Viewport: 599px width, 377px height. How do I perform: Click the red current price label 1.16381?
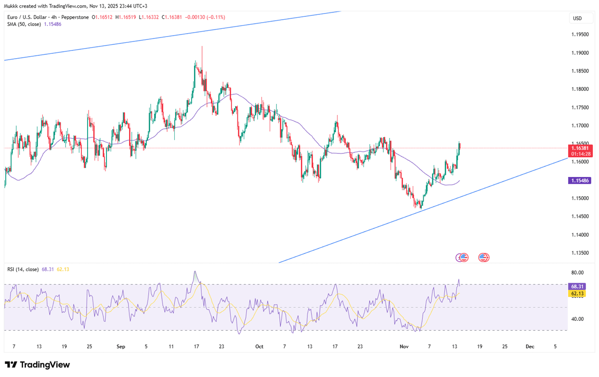point(581,149)
